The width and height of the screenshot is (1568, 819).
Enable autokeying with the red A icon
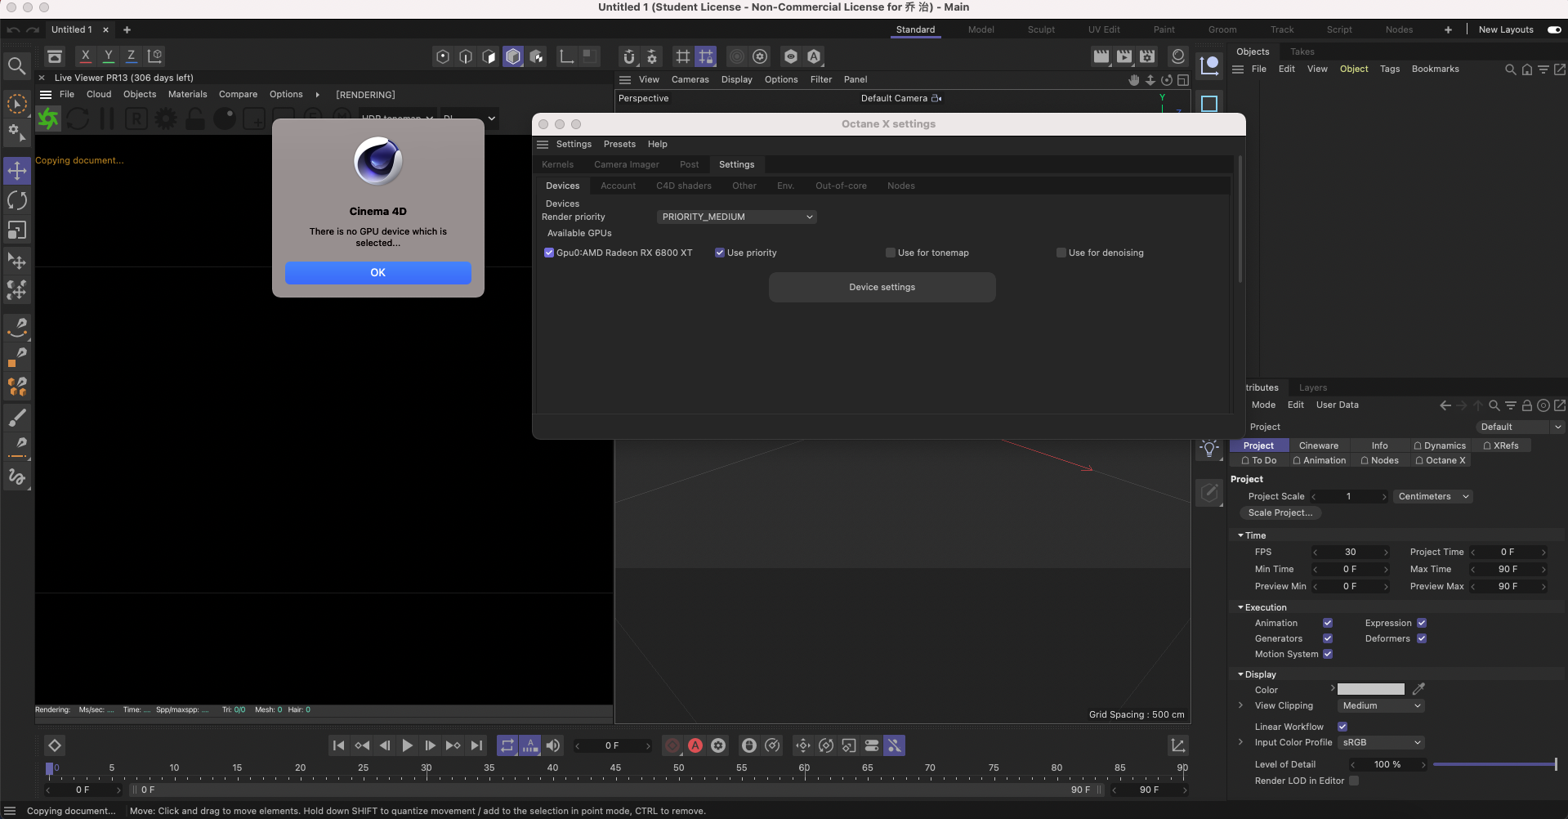tap(695, 745)
